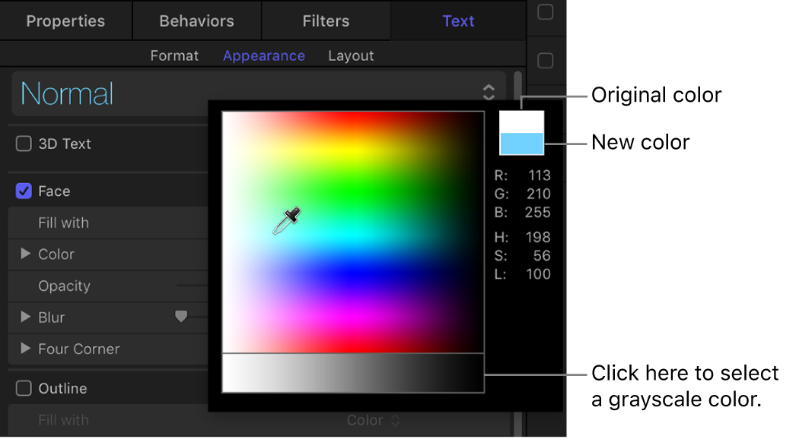Open the Color fill-mode dropdown
This screenshot has width=796, height=439.
coord(373,420)
